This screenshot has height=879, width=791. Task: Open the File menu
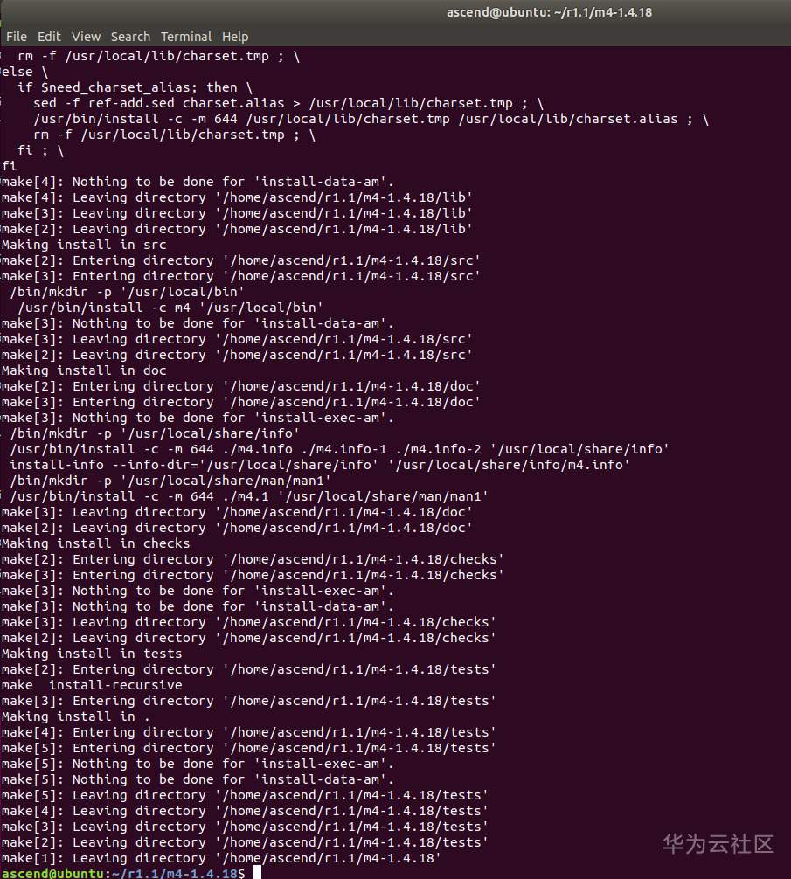(x=16, y=37)
